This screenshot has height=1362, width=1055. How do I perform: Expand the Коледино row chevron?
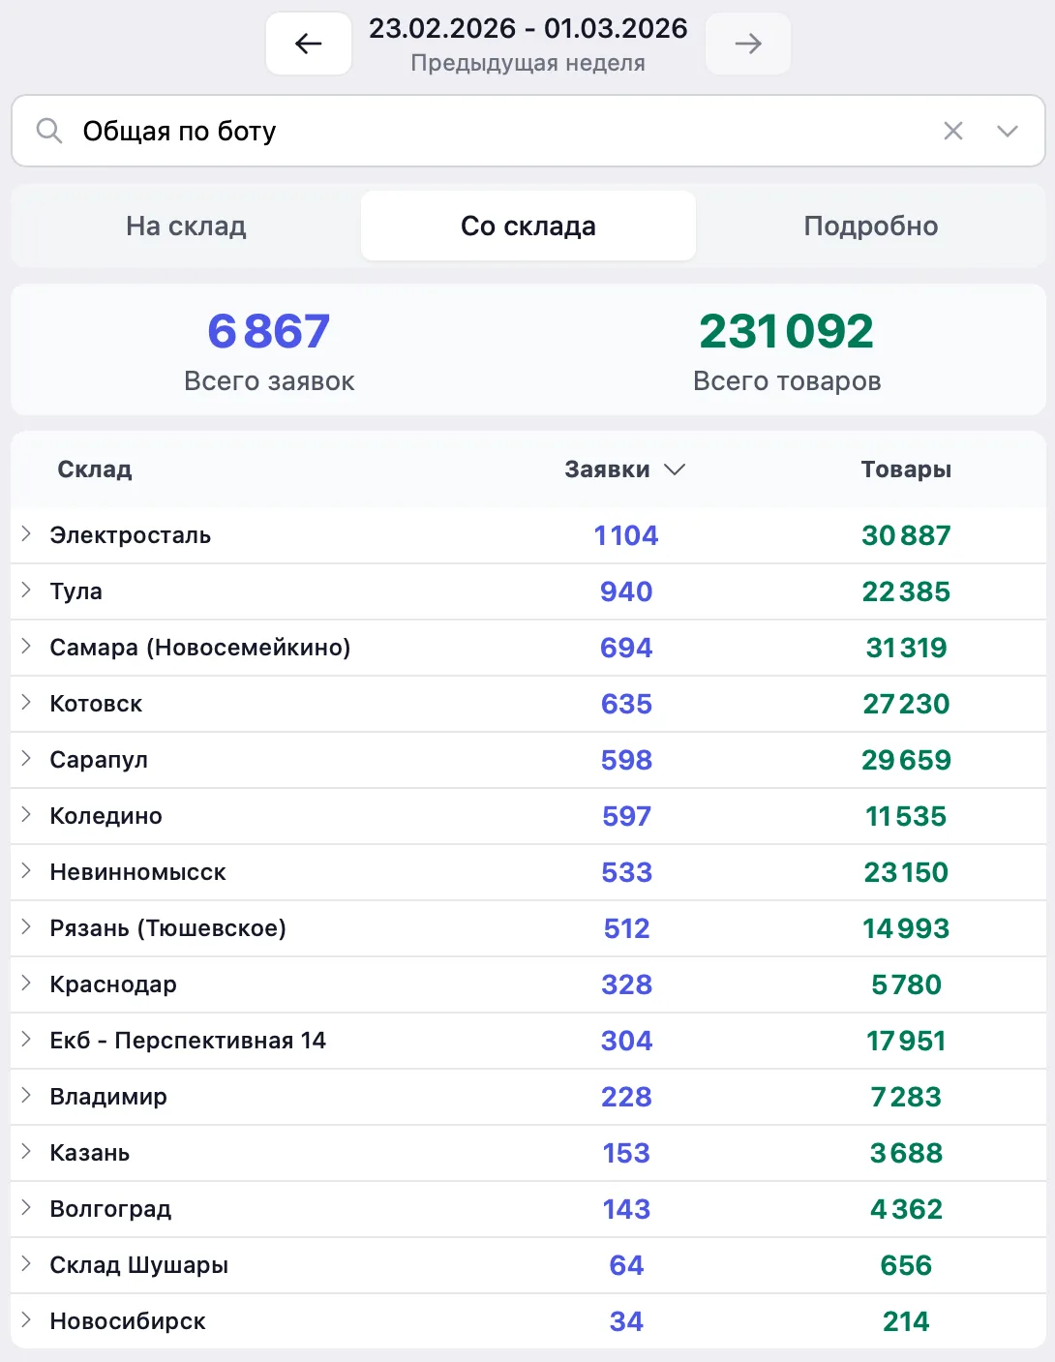26,815
